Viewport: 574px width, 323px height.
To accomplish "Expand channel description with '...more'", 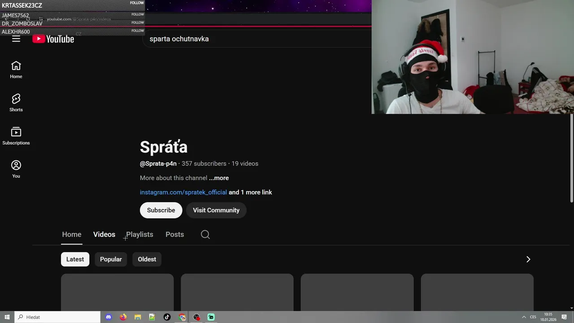I will (219, 178).
